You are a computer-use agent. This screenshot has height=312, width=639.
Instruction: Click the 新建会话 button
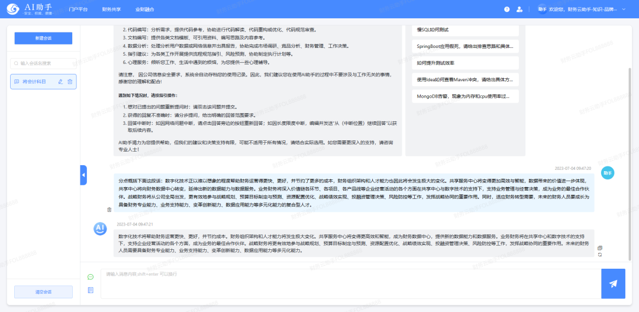click(43, 38)
